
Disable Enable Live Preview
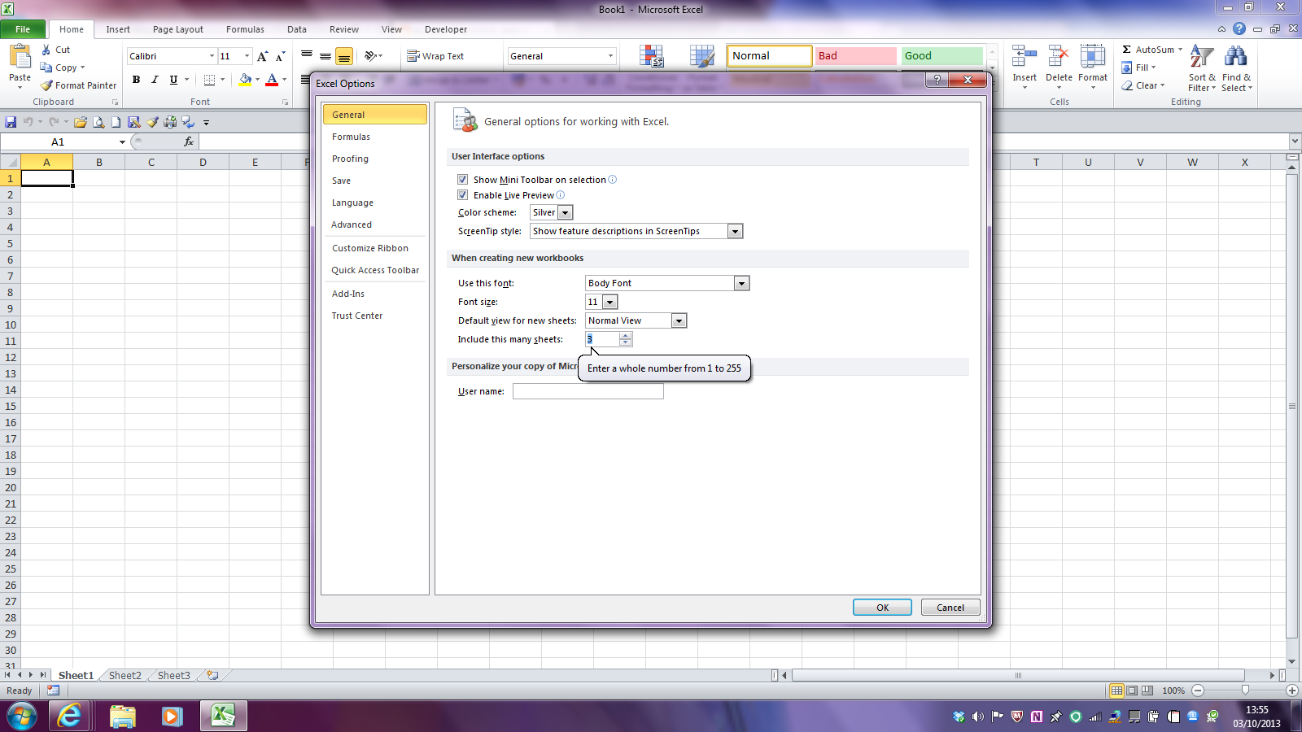(462, 194)
